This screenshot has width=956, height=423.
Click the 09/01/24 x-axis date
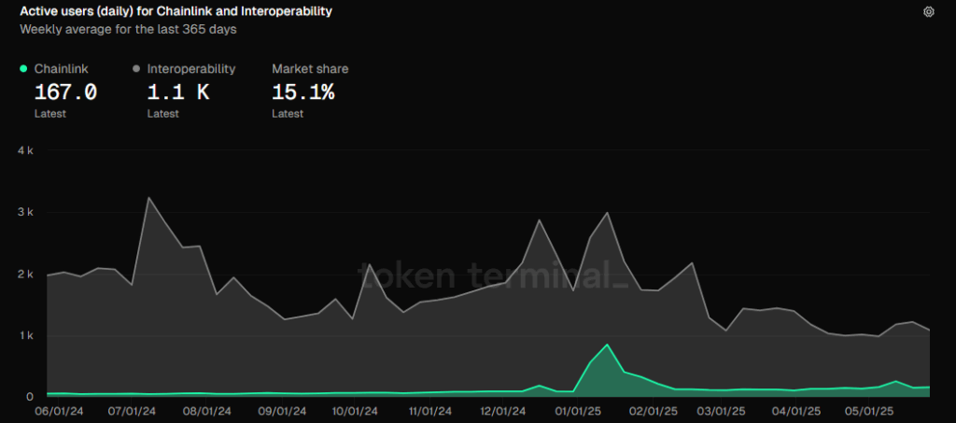pyautogui.click(x=281, y=411)
